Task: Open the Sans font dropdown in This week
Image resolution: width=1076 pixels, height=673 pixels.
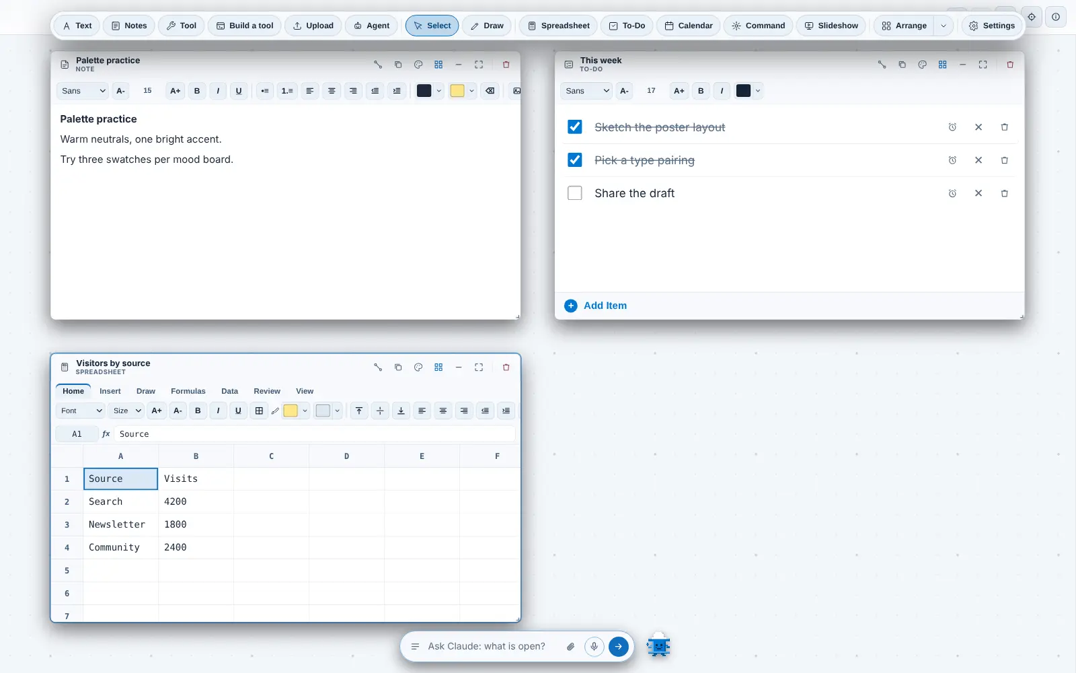Action: click(586, 91)
